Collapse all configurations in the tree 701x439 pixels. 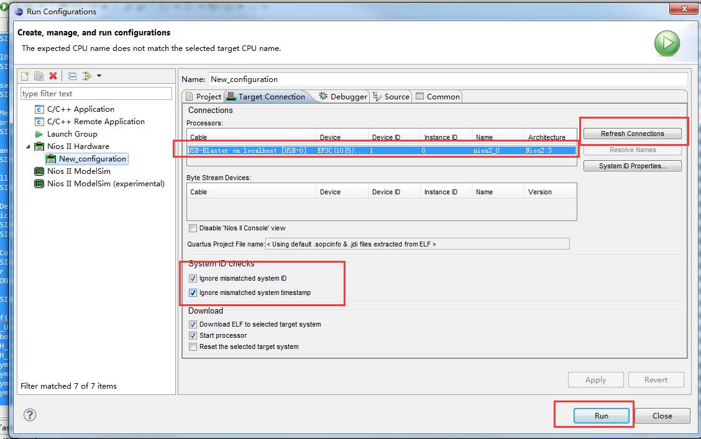72,76
